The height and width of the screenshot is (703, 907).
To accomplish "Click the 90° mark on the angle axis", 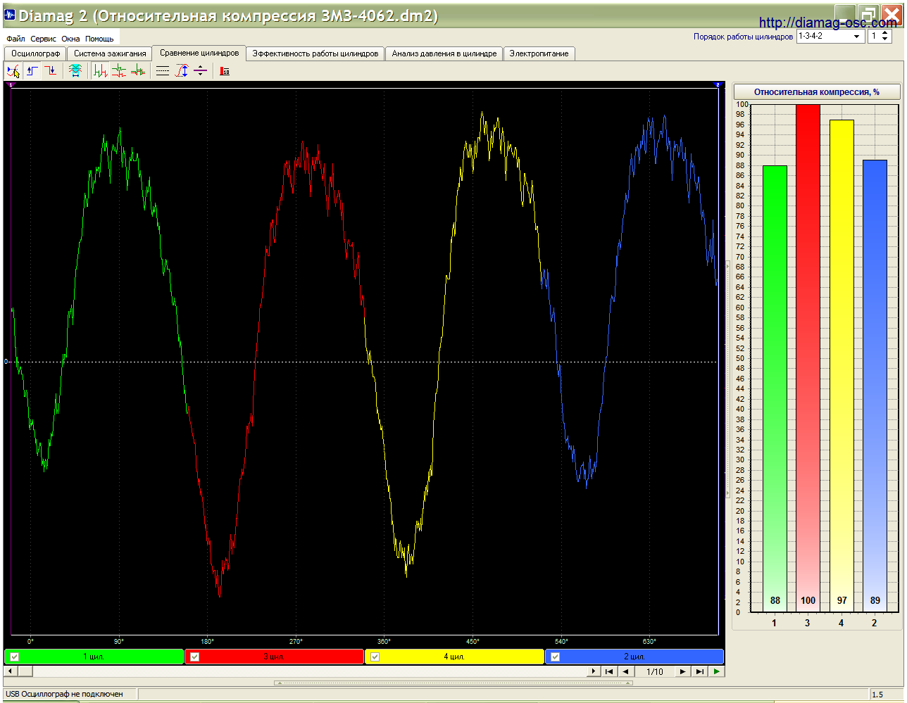I will click(x=118, y=641).
